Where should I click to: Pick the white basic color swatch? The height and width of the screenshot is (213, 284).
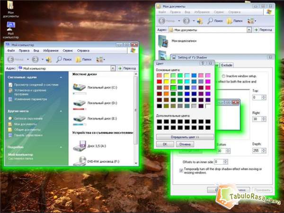[x=208, y=106]
